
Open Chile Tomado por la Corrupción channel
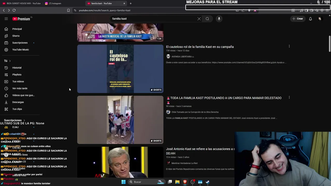(x=195, y=112)
